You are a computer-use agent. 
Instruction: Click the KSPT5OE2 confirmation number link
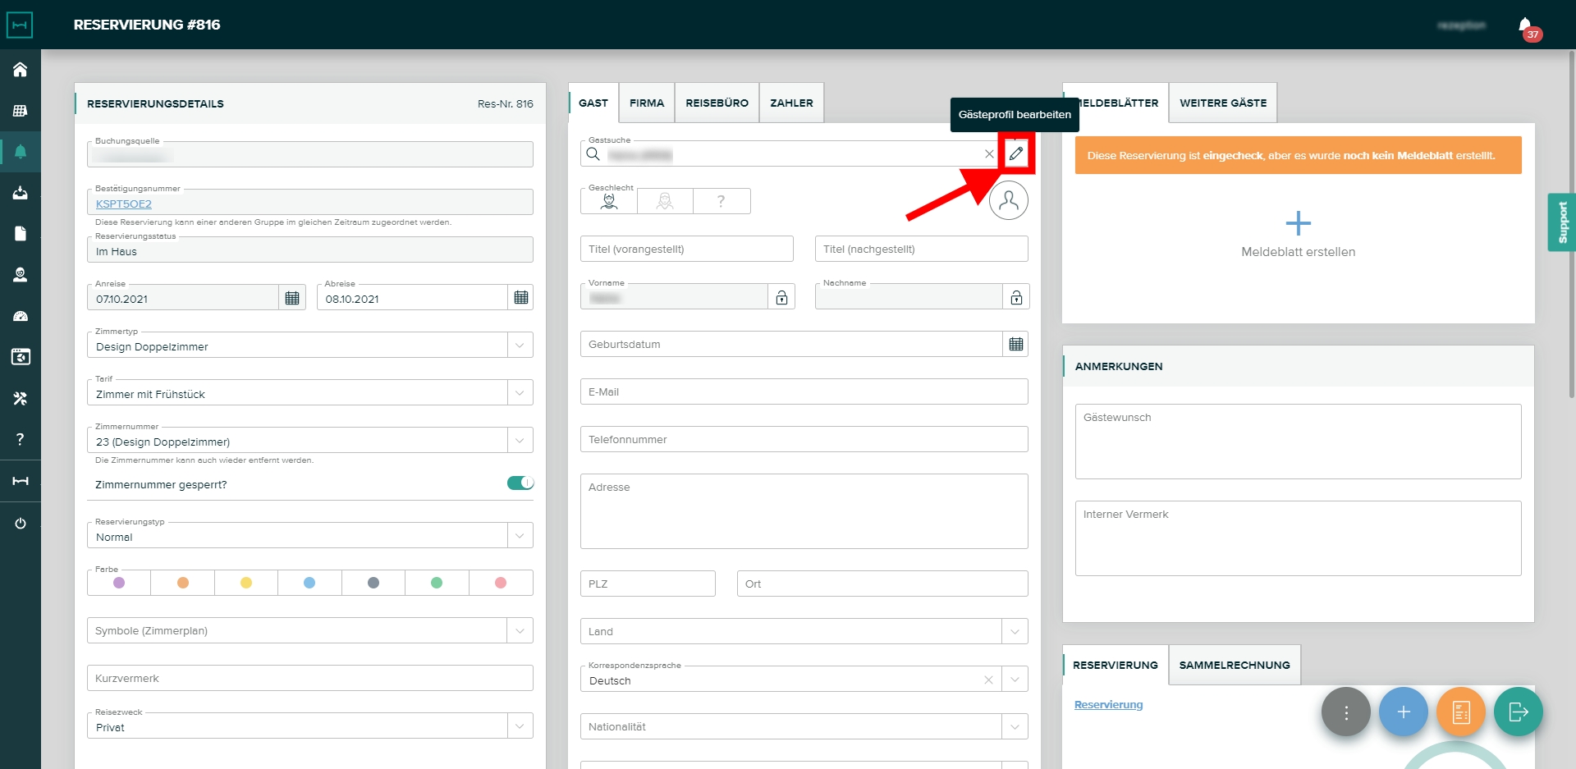point(124,204)
